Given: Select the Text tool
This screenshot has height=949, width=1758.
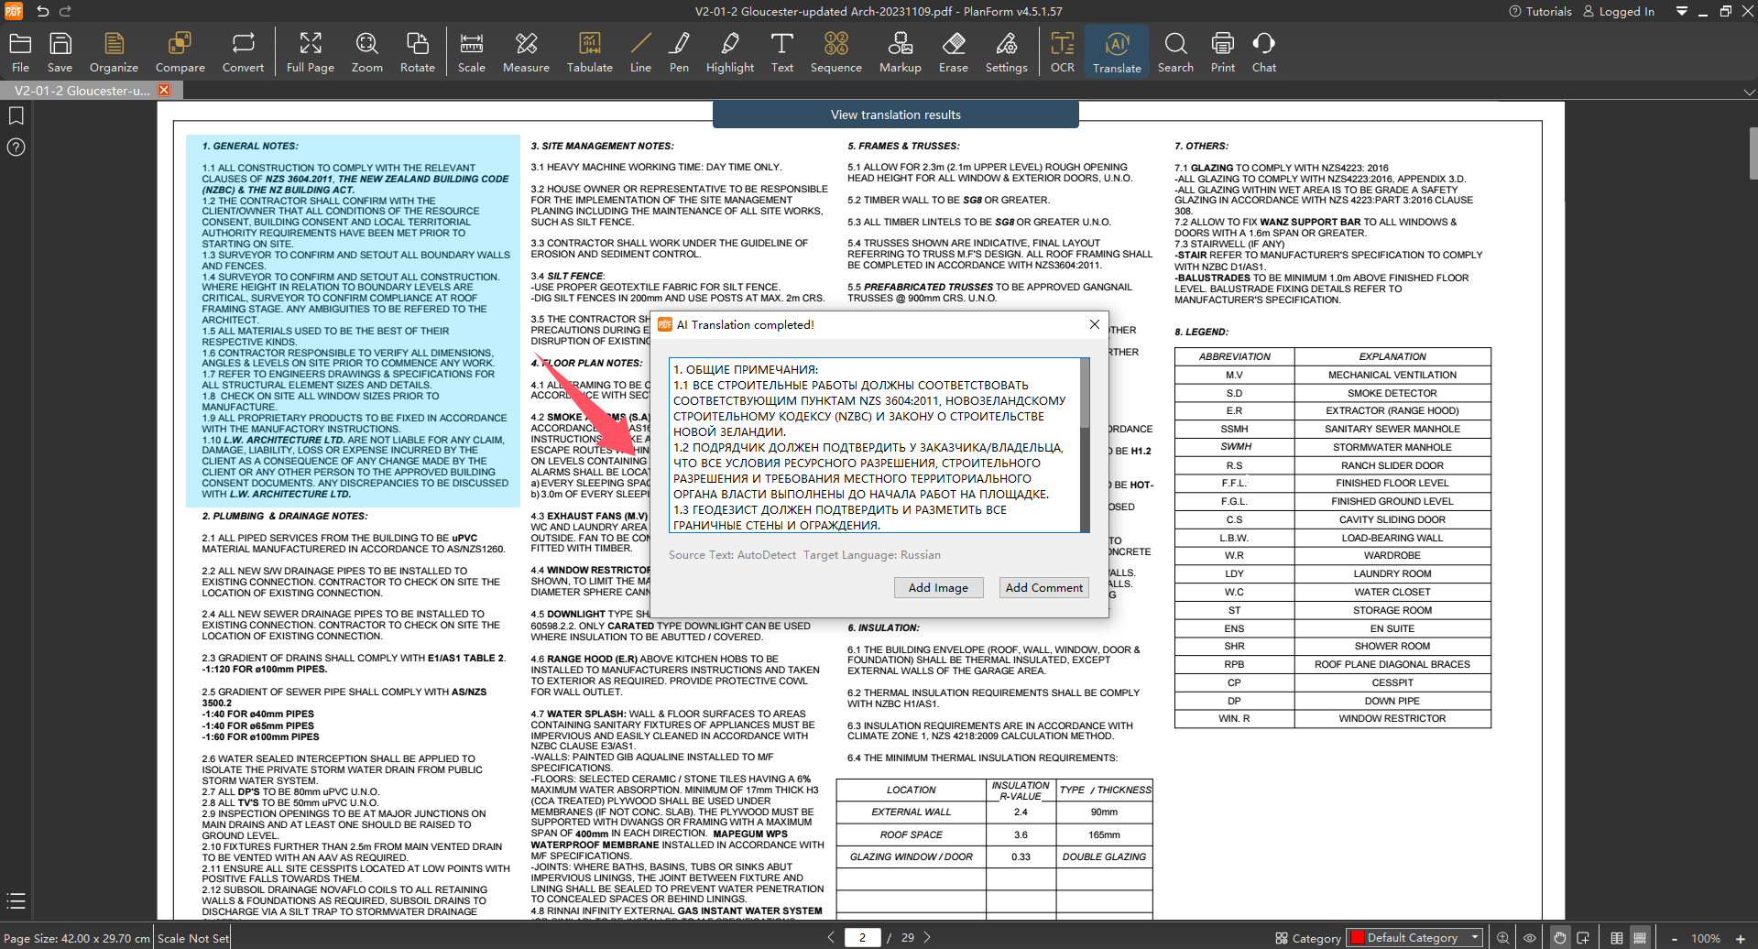Looking at the screenshot, I should click(x=781, y=52).
